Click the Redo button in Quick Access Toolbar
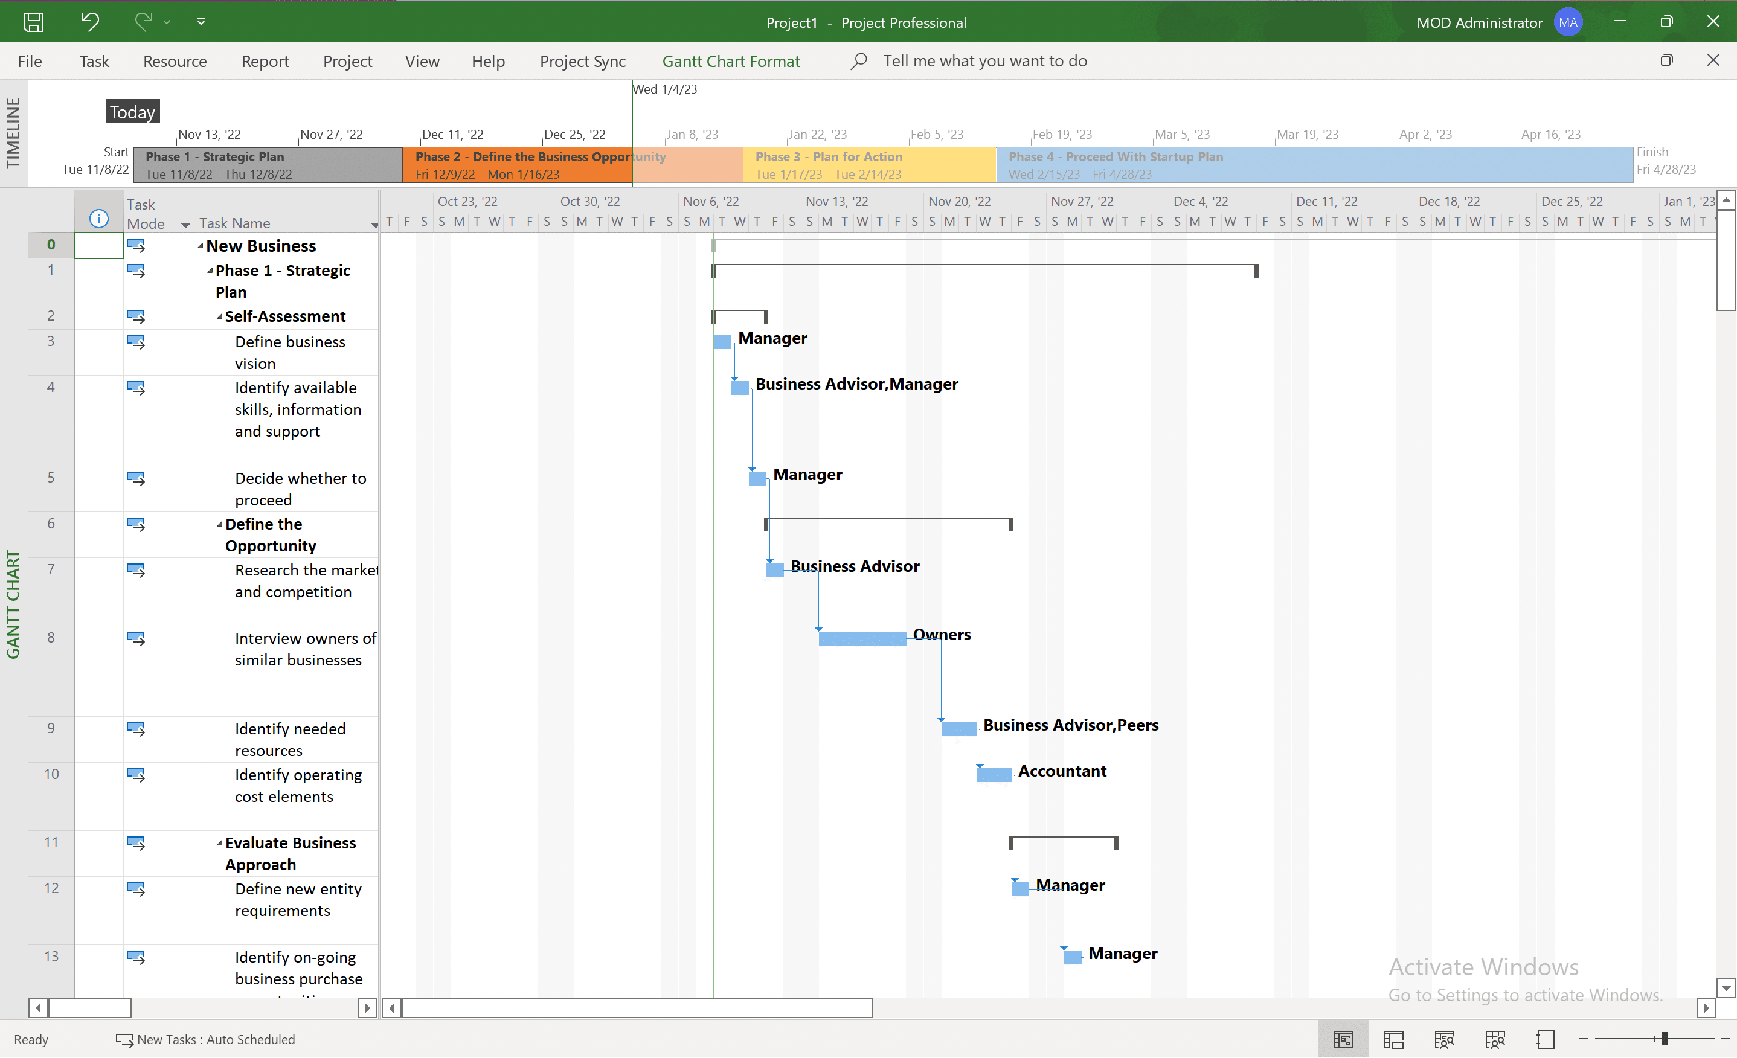Image resolution: width=1737 pixels, height=1058 pixels. click(144, 22)
